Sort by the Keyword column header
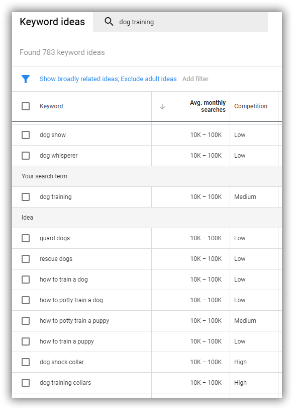Viewport: 294px width, 410px height. coord(51,106)
